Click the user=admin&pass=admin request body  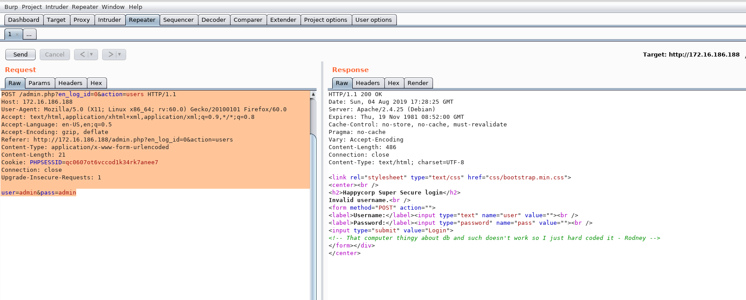click(x=39, y=193)
